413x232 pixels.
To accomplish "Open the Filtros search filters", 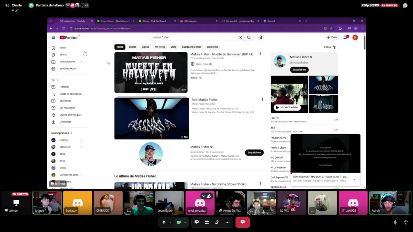I will click(330, 47).
